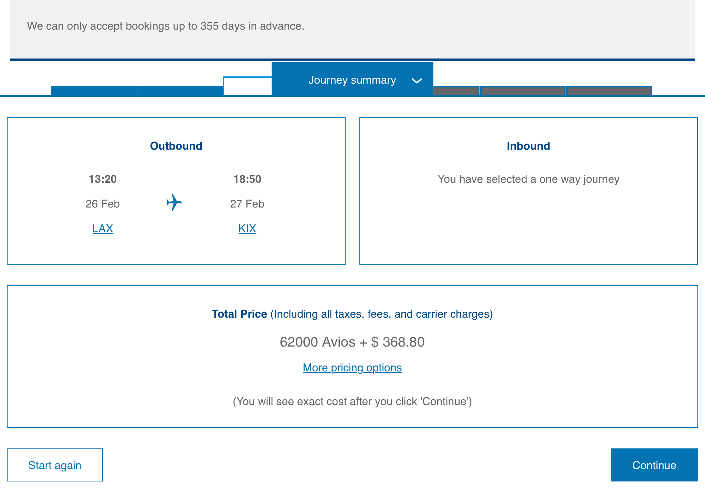Click the Start again button
The height and width of the screenshot is (488, 705).
click(55, 465)
